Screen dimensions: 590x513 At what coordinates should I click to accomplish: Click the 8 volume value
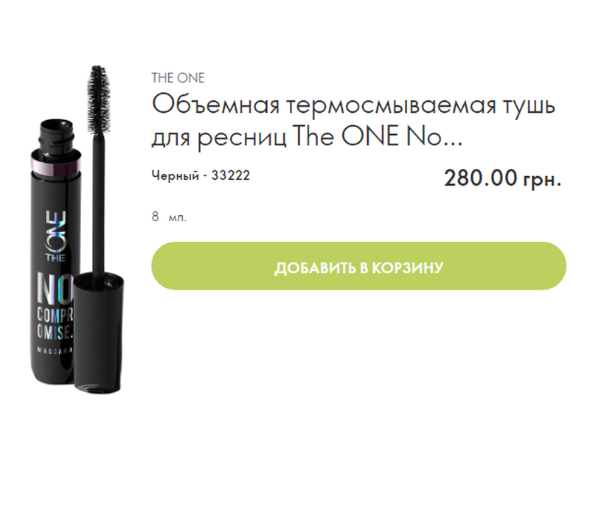coord(155,217)
